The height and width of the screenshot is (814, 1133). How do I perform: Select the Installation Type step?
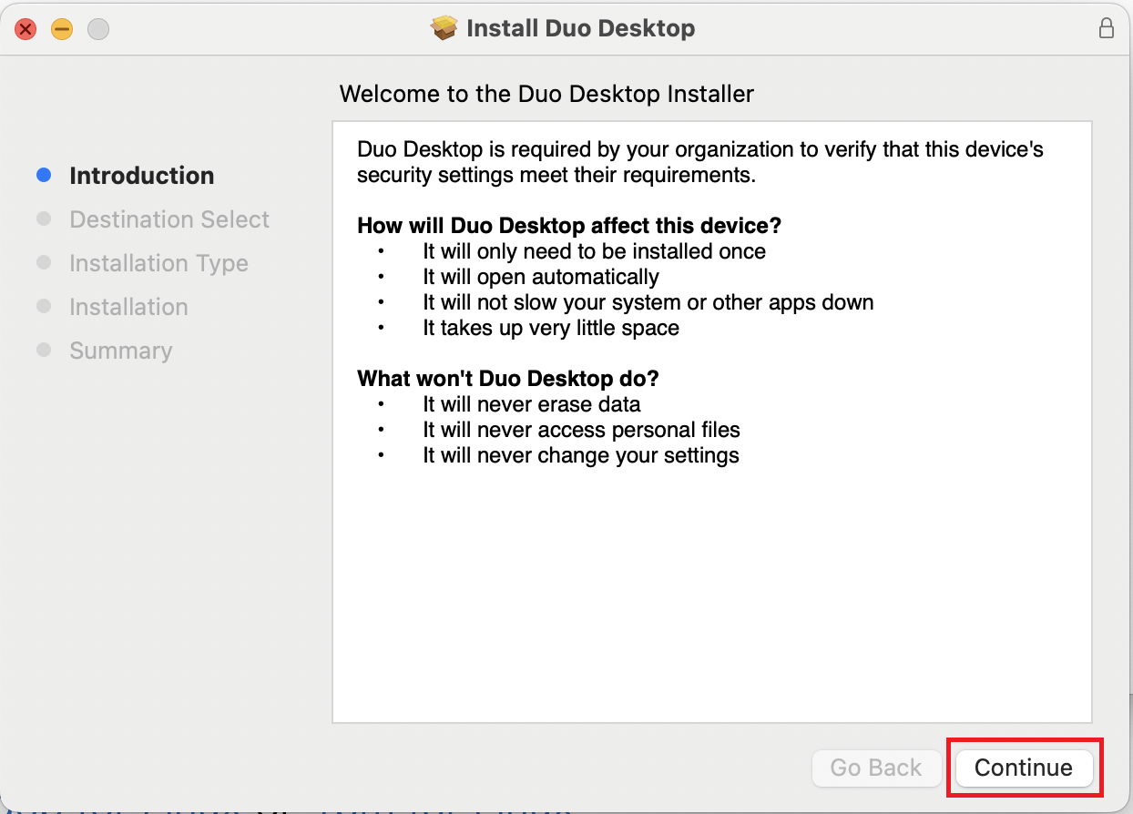[x=158, y=263]
